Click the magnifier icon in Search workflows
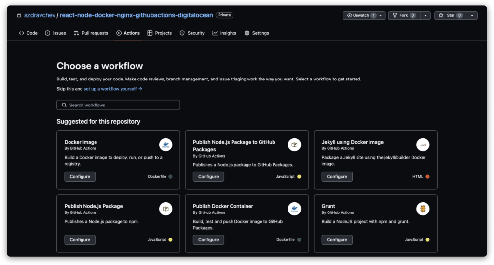This screenshot has height=265, width=494. coord(64,105)
